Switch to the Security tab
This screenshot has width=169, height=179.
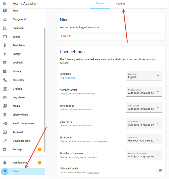[121, 4]
